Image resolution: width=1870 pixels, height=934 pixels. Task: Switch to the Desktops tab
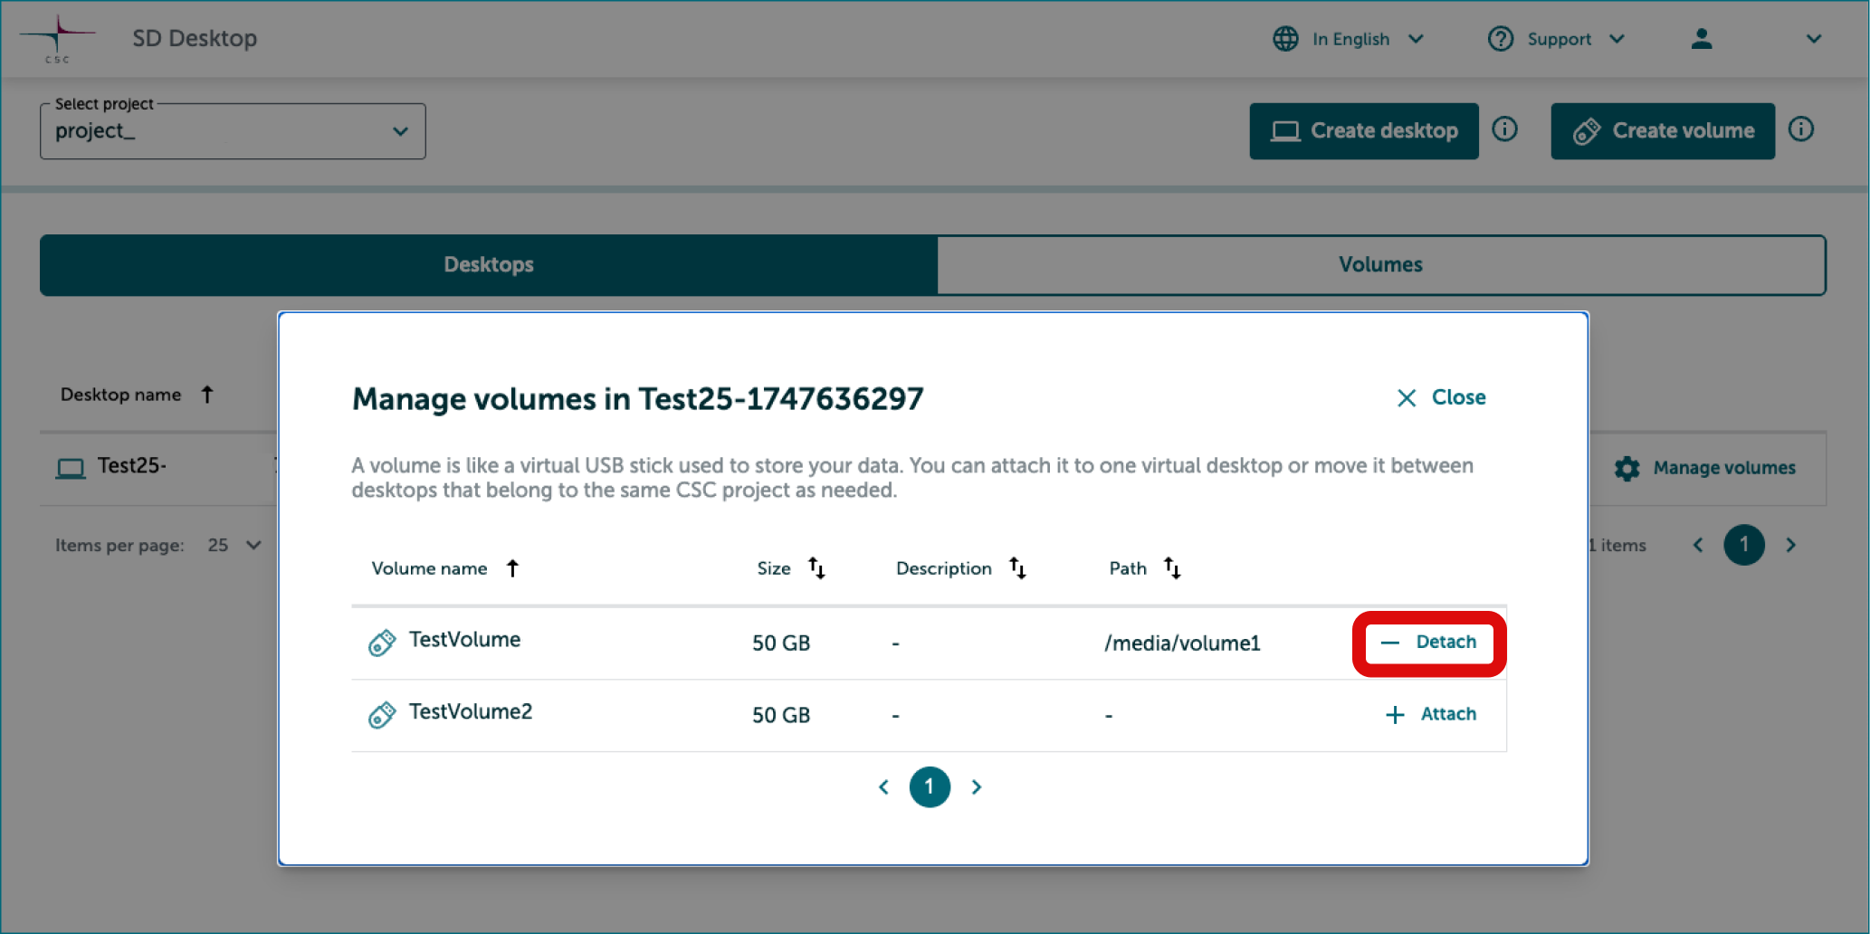coord(489,265)
